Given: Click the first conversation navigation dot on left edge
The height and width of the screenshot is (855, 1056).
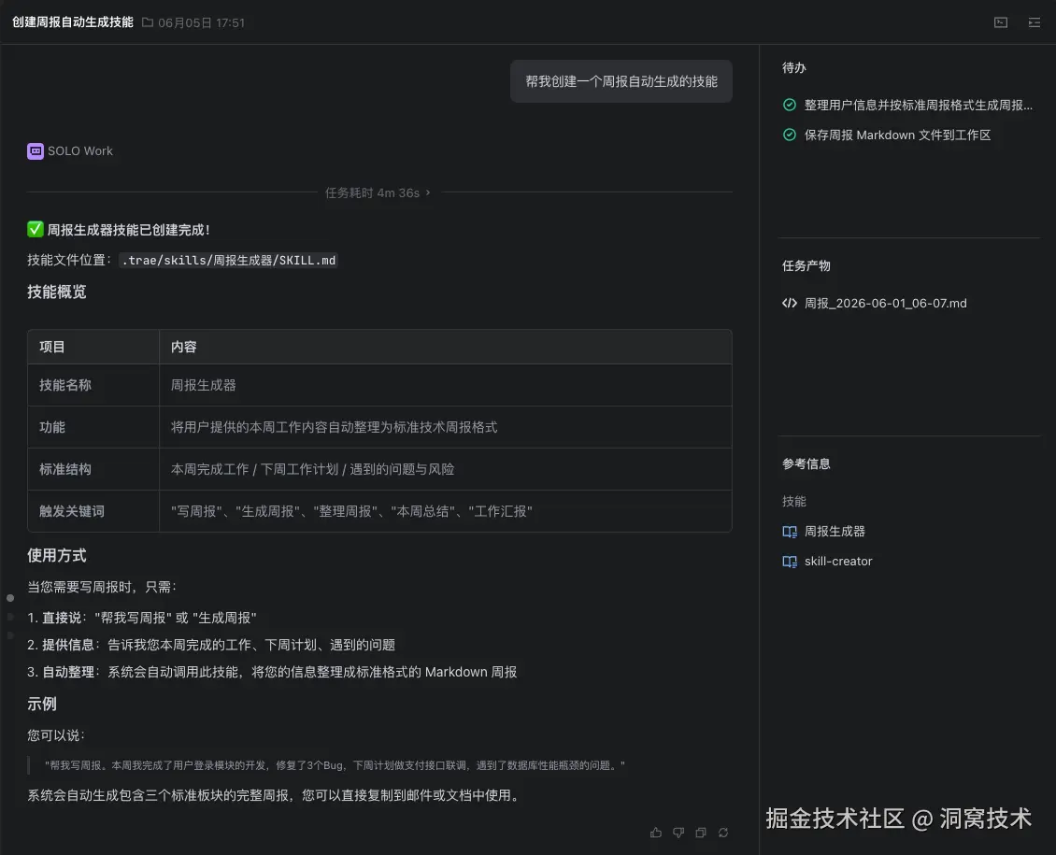Looking at the screenshot, I should coord(10,598).
